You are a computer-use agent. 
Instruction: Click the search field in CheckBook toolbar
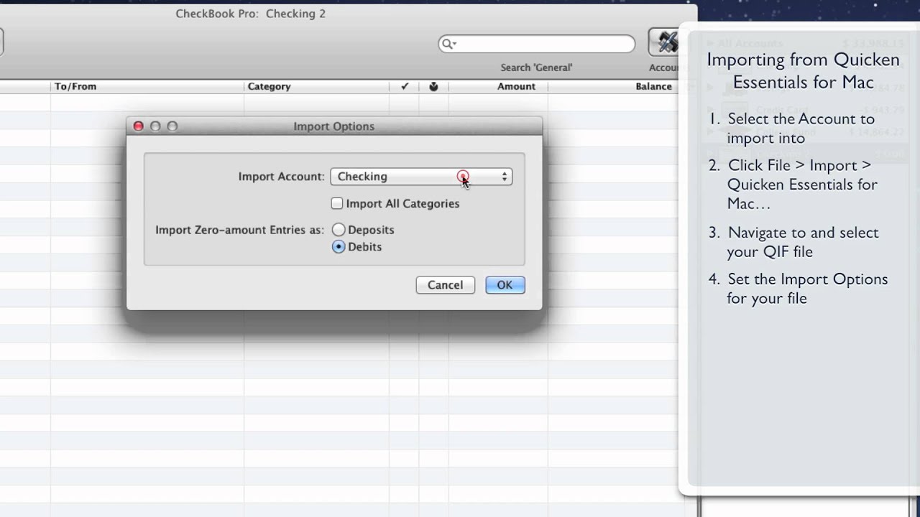click(536, 44)
